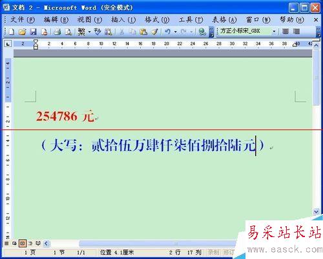Expand standard toolbar options chevron
Screen dimensions: 323x259
211,32
